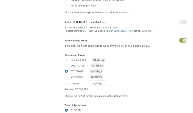This screenshot has height=113, width=193.
Task: Click the "dd/mm/yy" format code tag
Action: pyautogui.click(x=96, y=77)
